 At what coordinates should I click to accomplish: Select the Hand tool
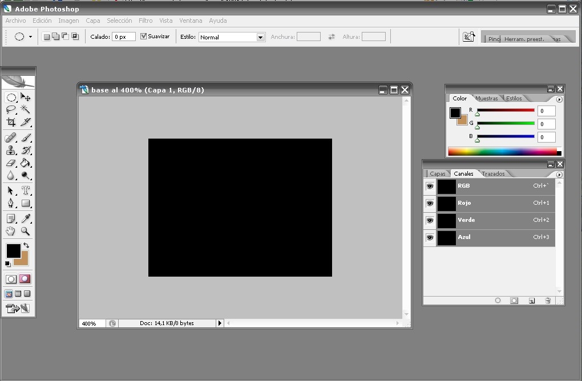[x=11, y=231]
